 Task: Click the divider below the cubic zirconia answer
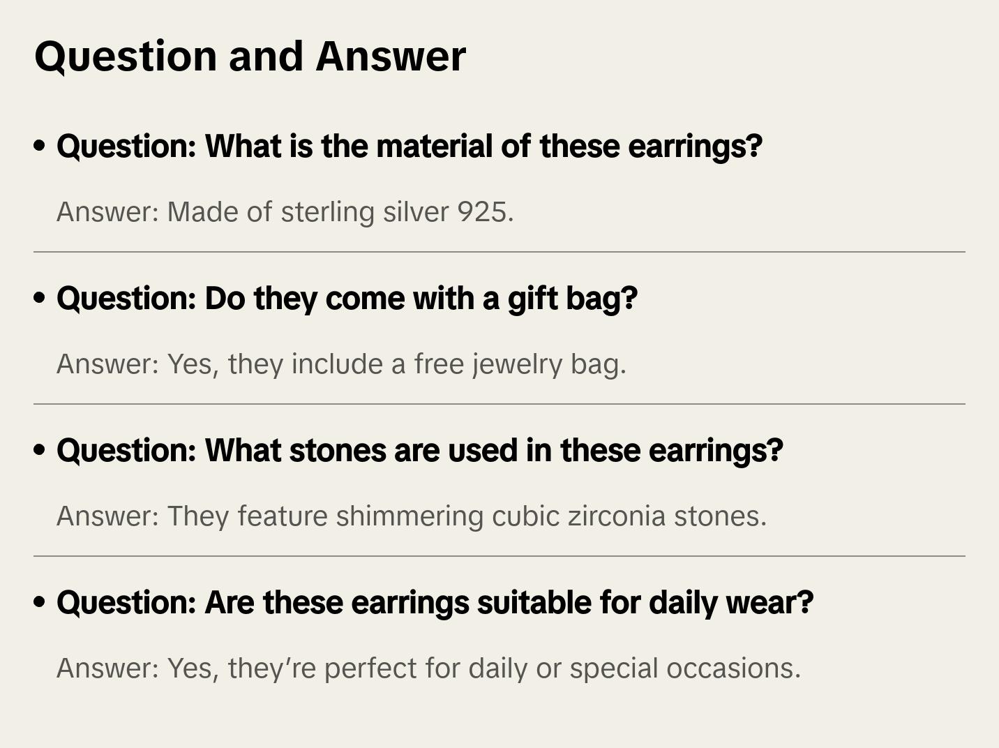coord(499,556)
